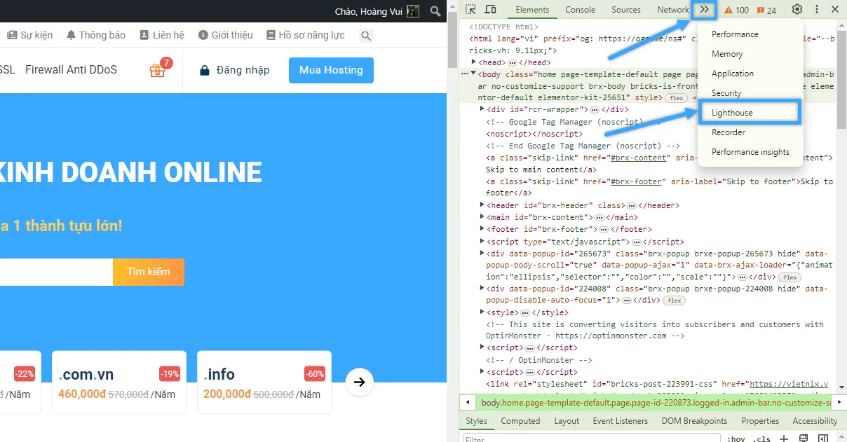Viewport: 847px width, 442px height.
Task: Toggle the device toolbar icon
Action: click(491, 10)
